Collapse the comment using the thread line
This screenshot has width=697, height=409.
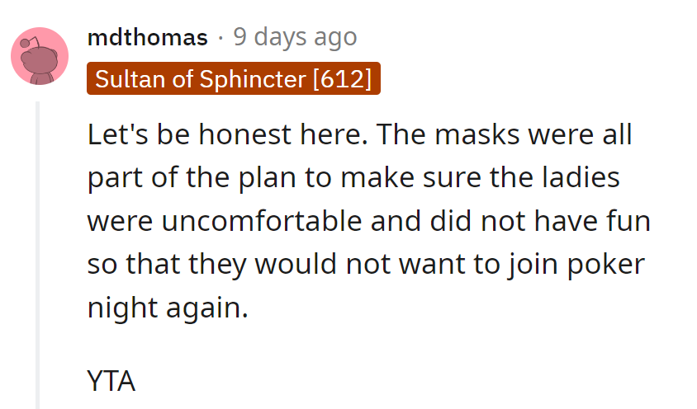click(x=37, y=247)
